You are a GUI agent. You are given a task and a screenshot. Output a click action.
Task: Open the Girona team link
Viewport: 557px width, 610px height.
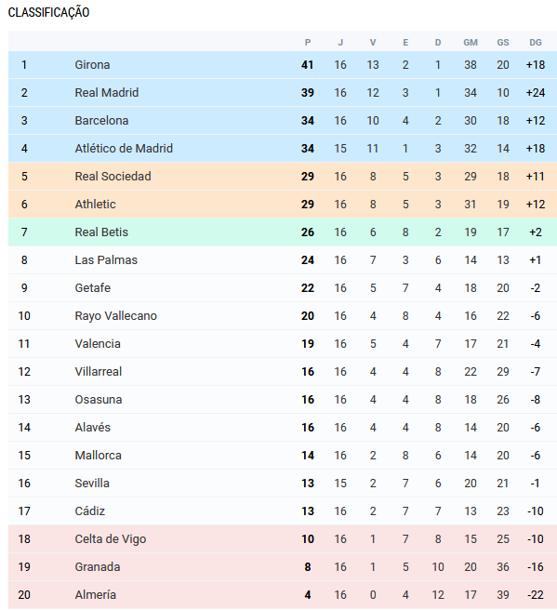92,64
